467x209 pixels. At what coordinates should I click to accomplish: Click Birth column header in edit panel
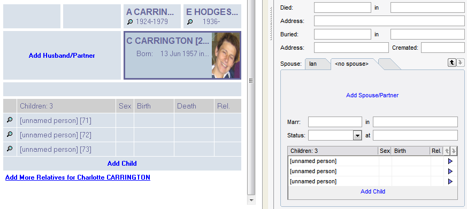pyautogui.click(x=411, y=151)
